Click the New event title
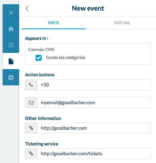Image resolution: width=156 pixels, height=163 pixels. (x=88, y=8)
